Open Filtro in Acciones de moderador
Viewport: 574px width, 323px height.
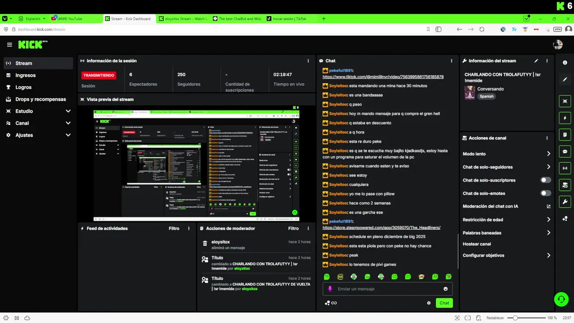click(x=293, y=228)
